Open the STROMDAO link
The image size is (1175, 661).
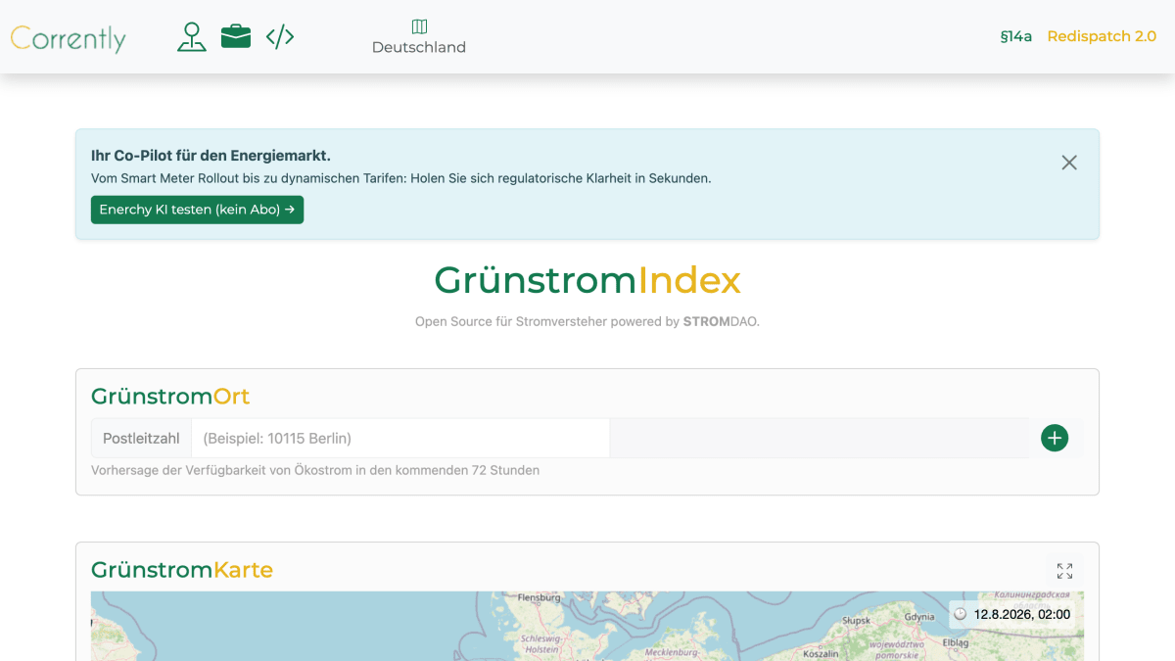coord(721,321)
